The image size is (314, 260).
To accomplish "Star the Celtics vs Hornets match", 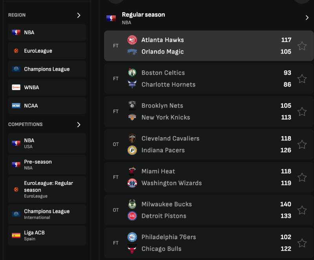I will coord(302,79).
